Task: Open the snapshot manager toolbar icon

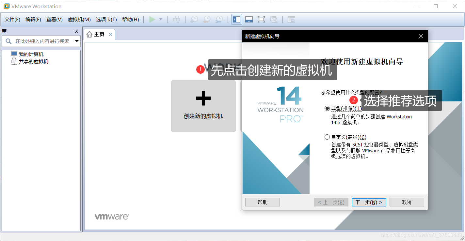Action: [219, 20]
